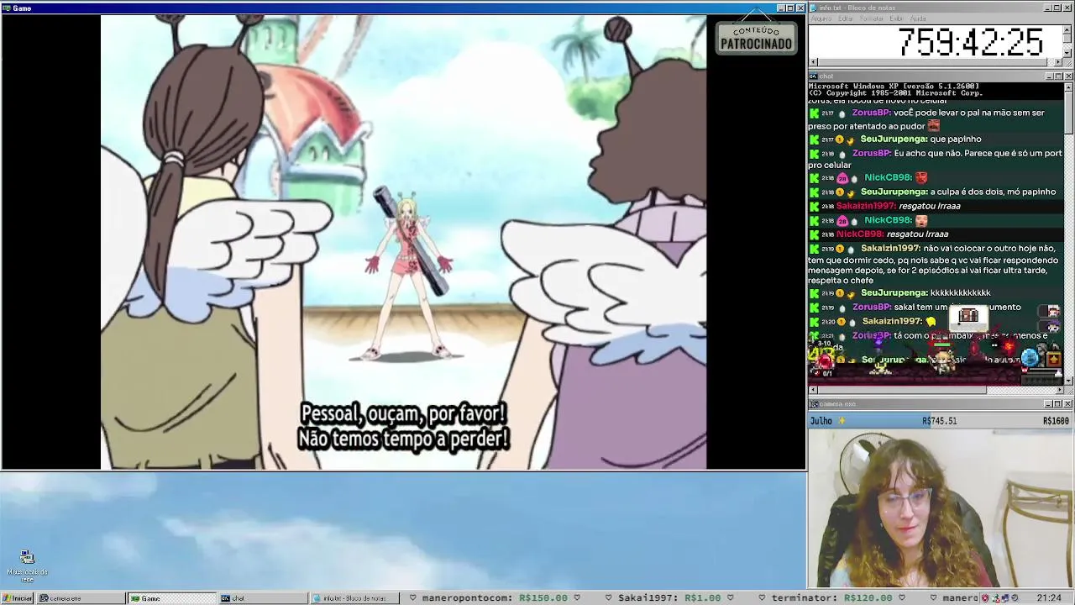Click the Notepad horizontal scroll left arrow

pyautogui.click(x=812, y=62)
